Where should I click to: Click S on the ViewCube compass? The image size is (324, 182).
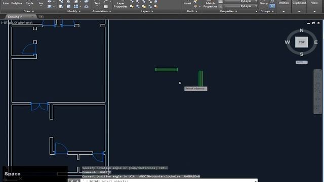coord(302,54)
